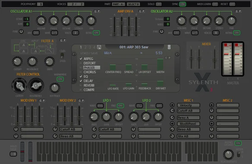Click Velocity plus amount icon in Misc 1
The height and width of the screenshot is (164, 252).
point(172,105)
